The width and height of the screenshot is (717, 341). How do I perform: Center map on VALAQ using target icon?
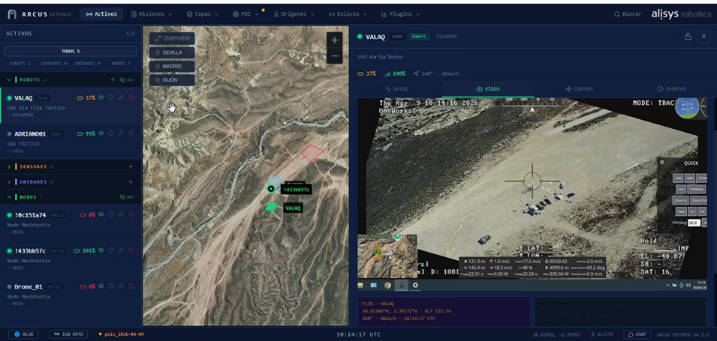click(111, 97)
